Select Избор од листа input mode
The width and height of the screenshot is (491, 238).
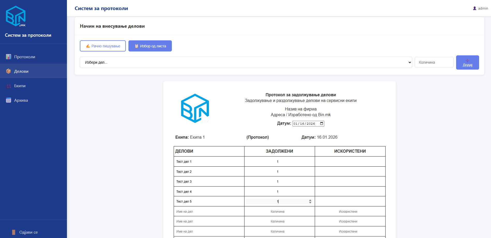150,46
